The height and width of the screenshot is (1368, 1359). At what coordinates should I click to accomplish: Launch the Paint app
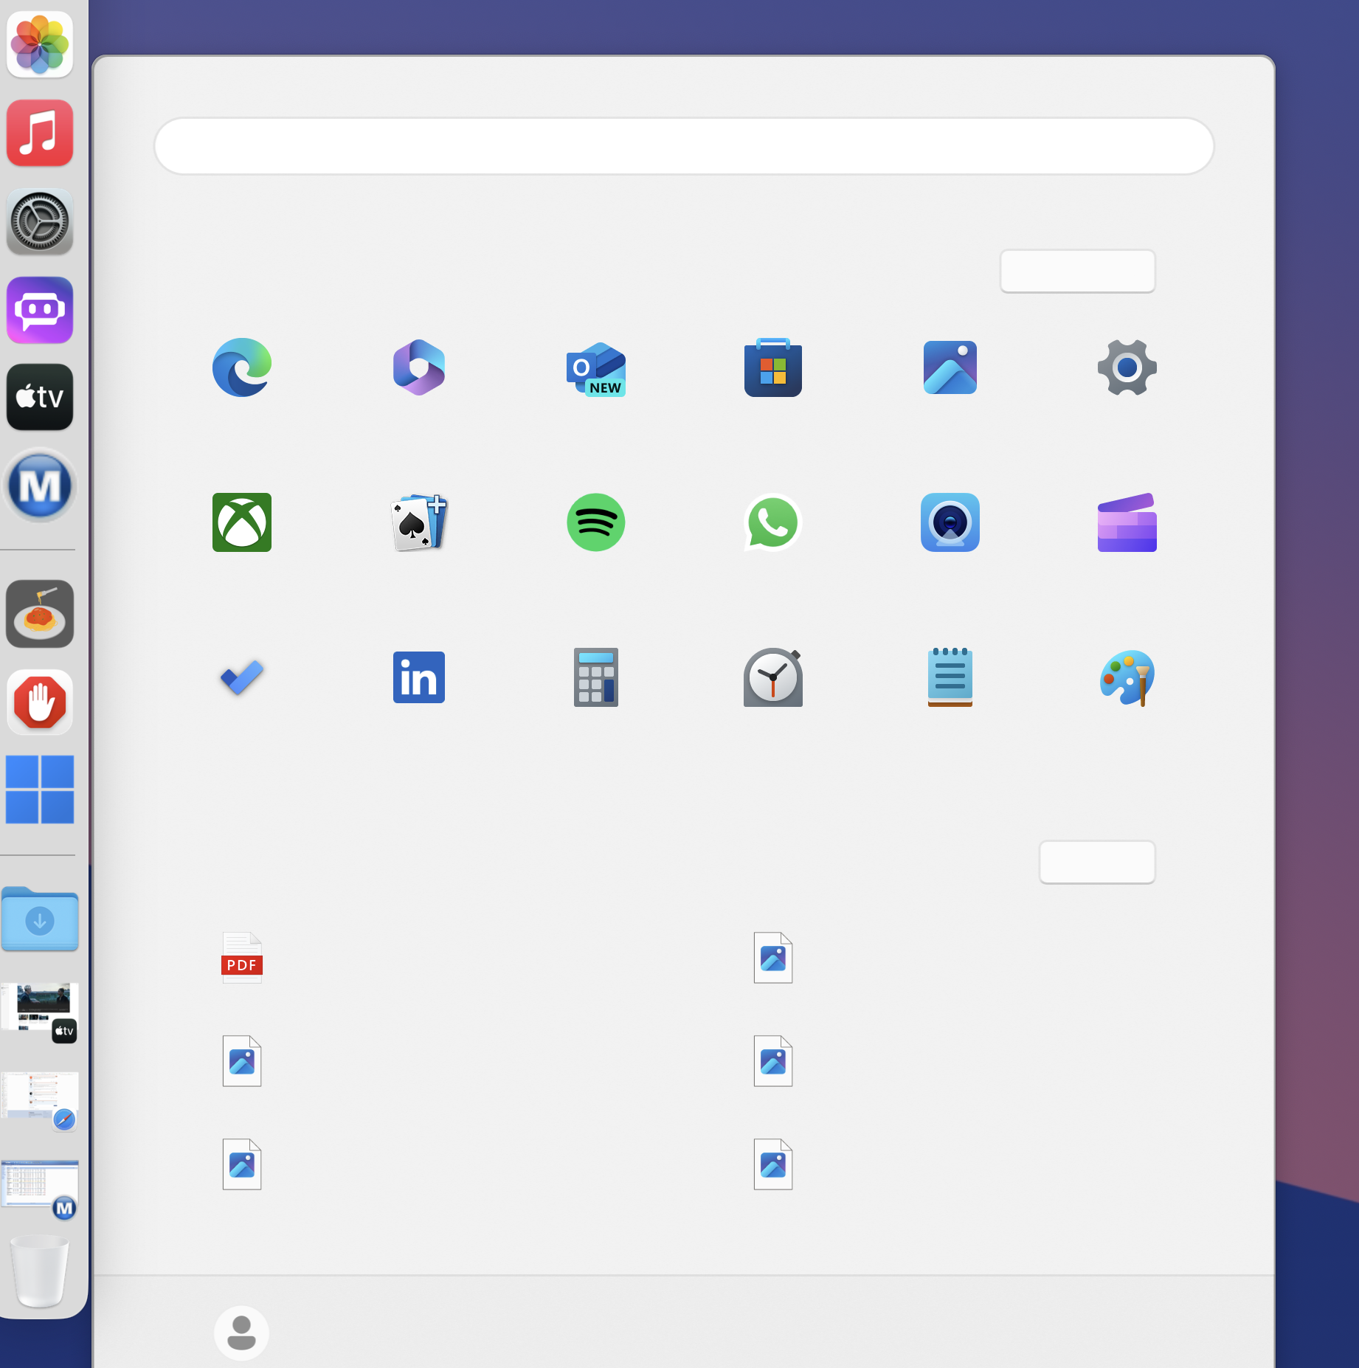click(x=1127, y=677)
